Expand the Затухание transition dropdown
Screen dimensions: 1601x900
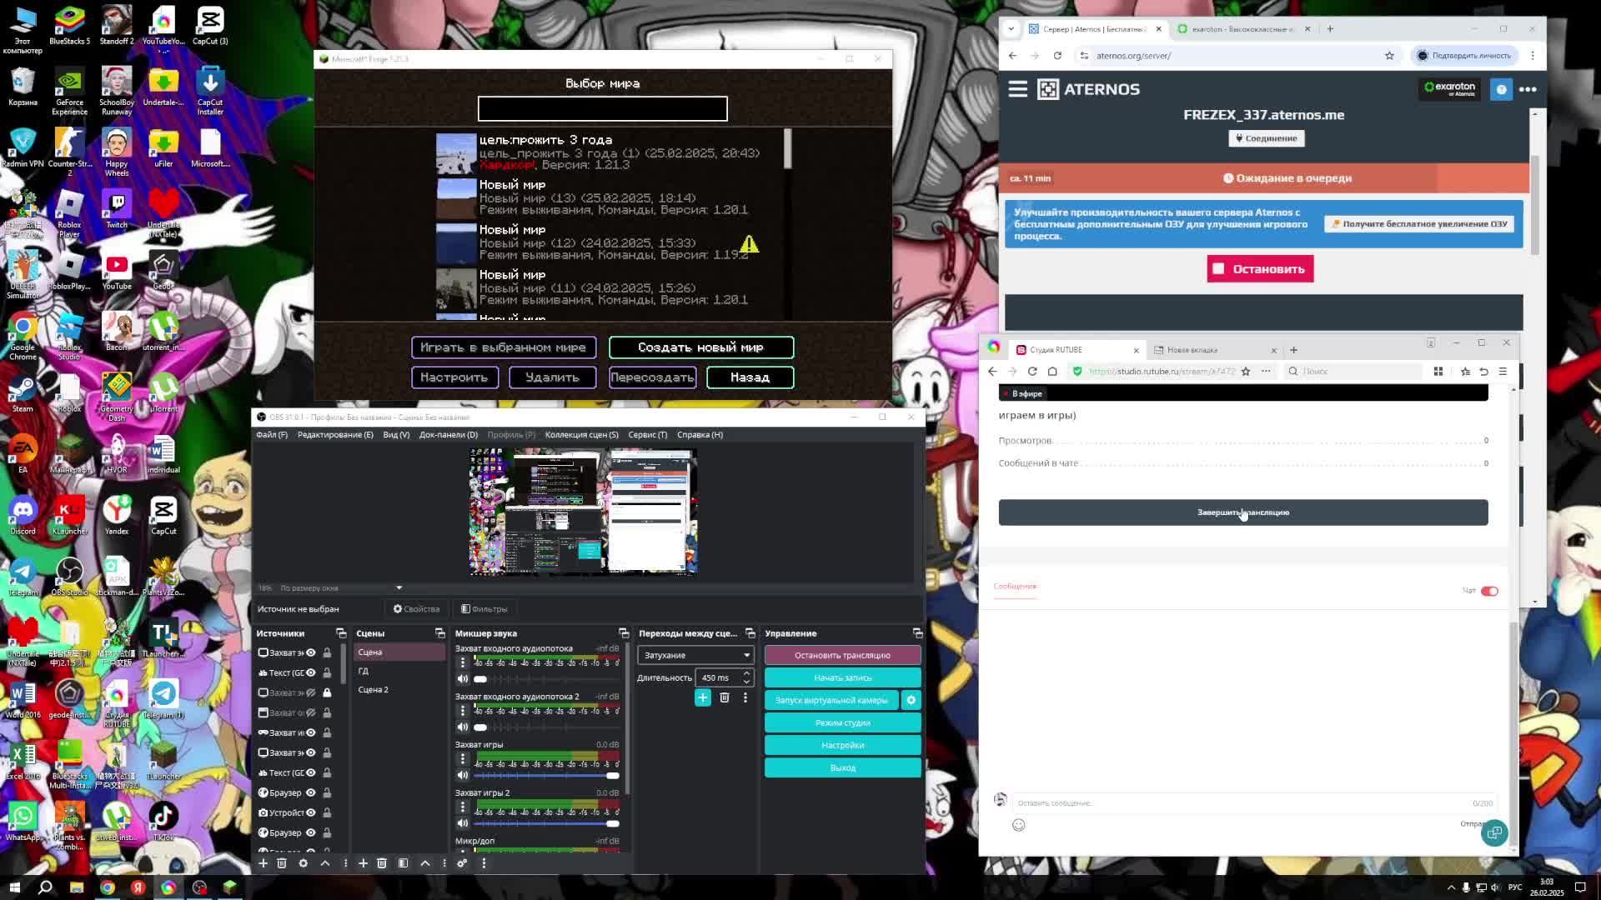coord(695,655)
